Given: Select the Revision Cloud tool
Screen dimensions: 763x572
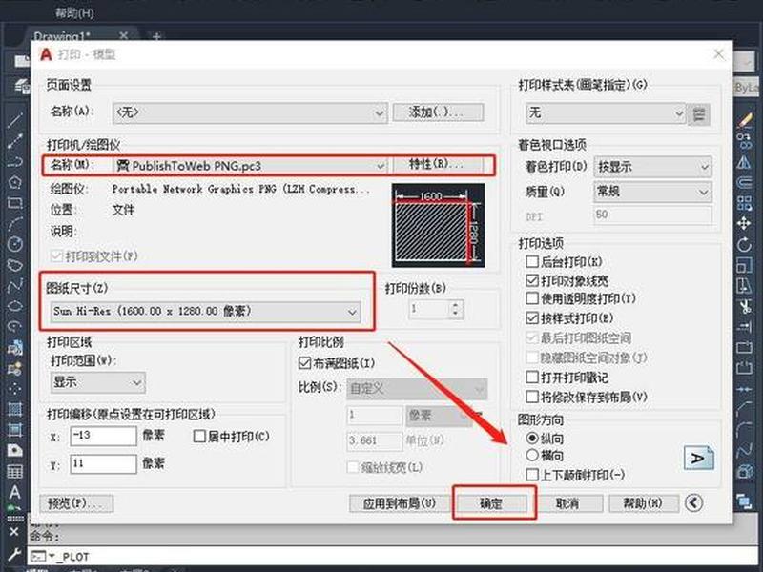Looking at the screenshot, I should click(x=15, y=265).
